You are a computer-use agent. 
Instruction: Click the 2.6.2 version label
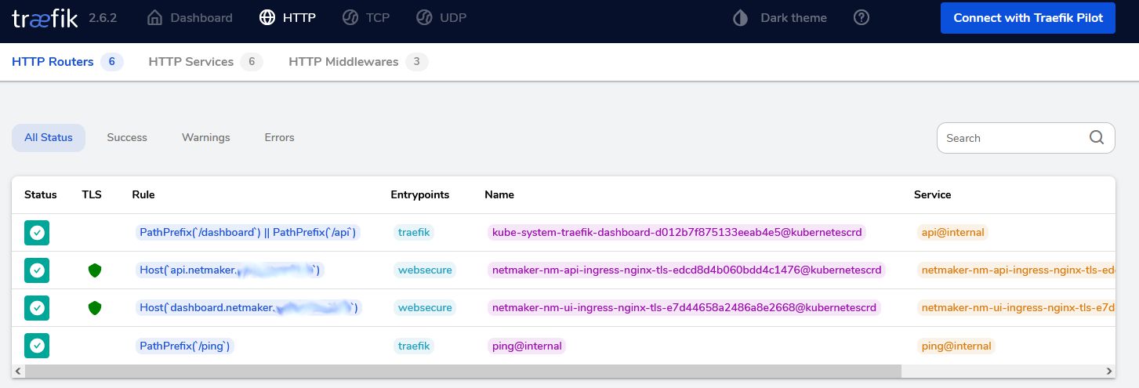[x=103, y=17]
